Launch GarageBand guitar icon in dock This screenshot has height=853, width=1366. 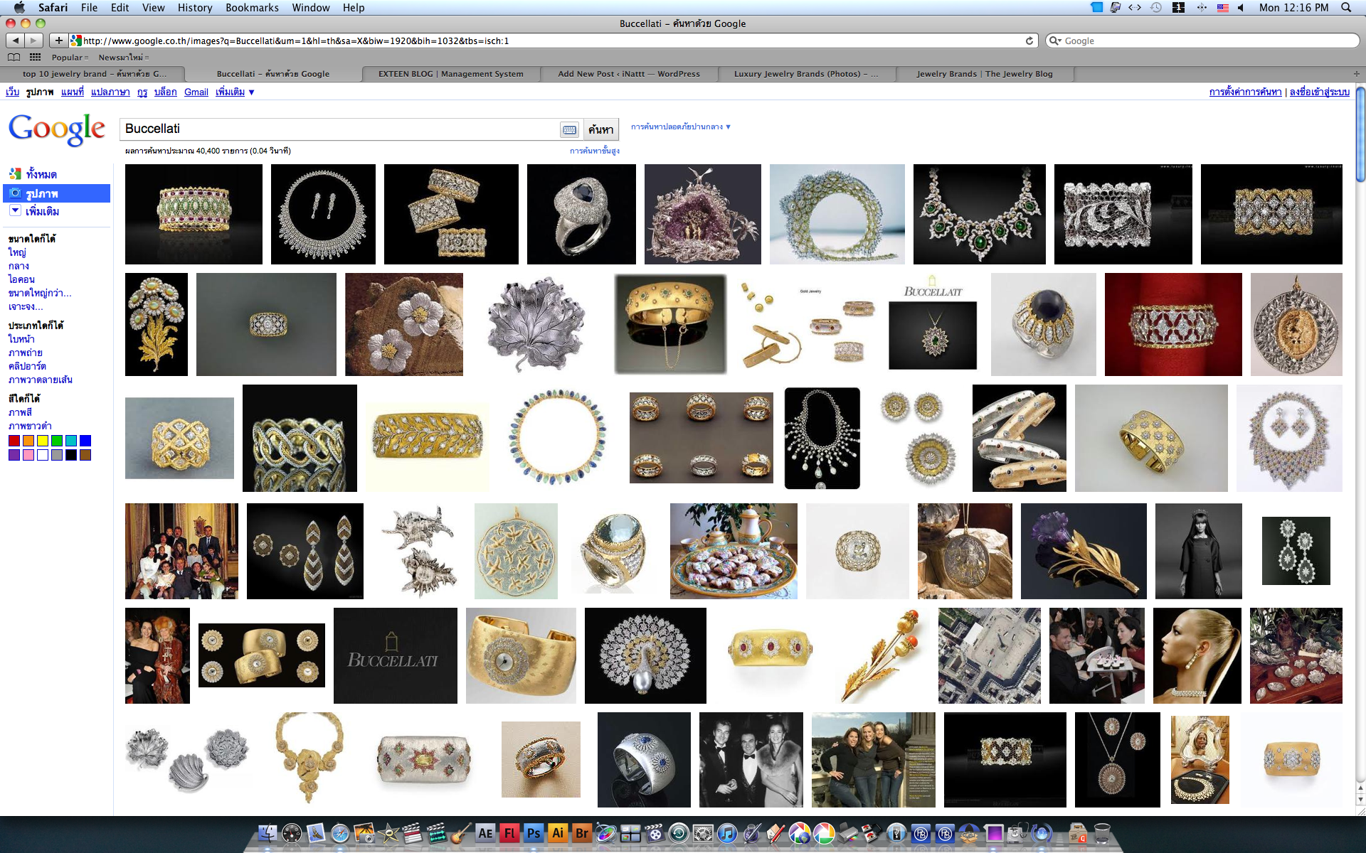(x=461, y=833)
